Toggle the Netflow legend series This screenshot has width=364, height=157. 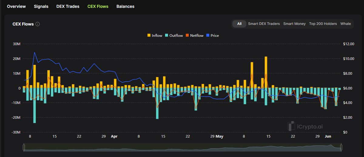(x=194, y=35)
